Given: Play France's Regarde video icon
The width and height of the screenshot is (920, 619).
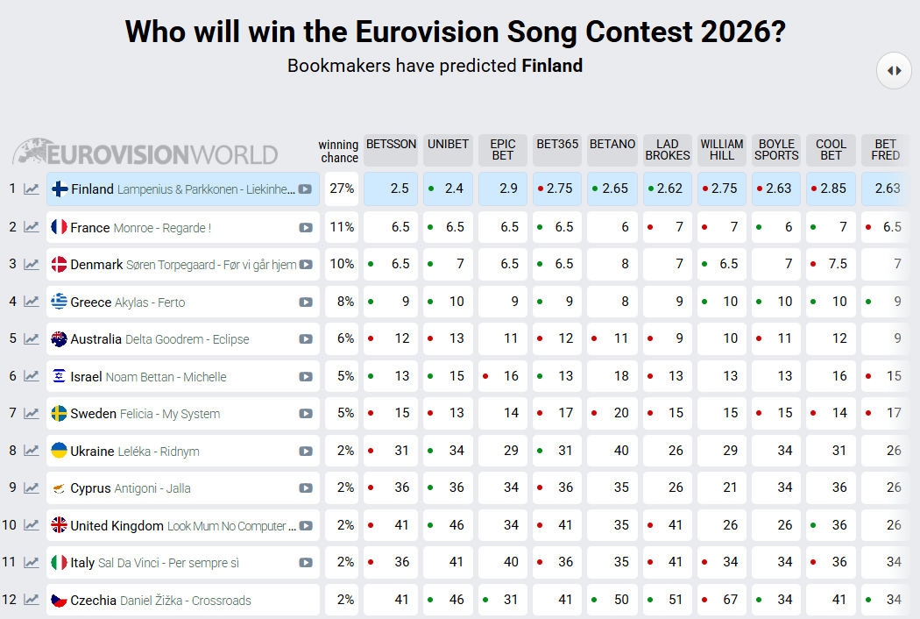Looking at the screenshot, I should (x=305, y=228).
